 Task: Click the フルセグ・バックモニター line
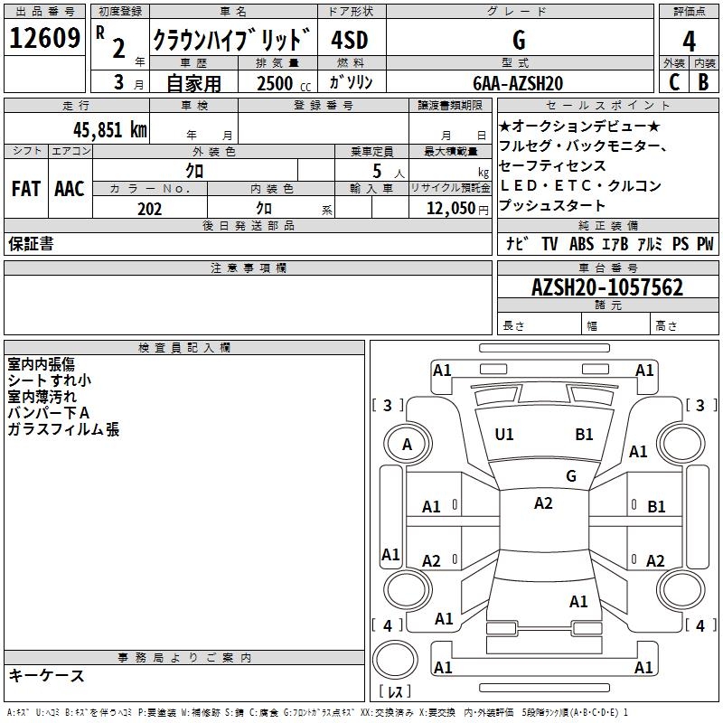point(583,146)
